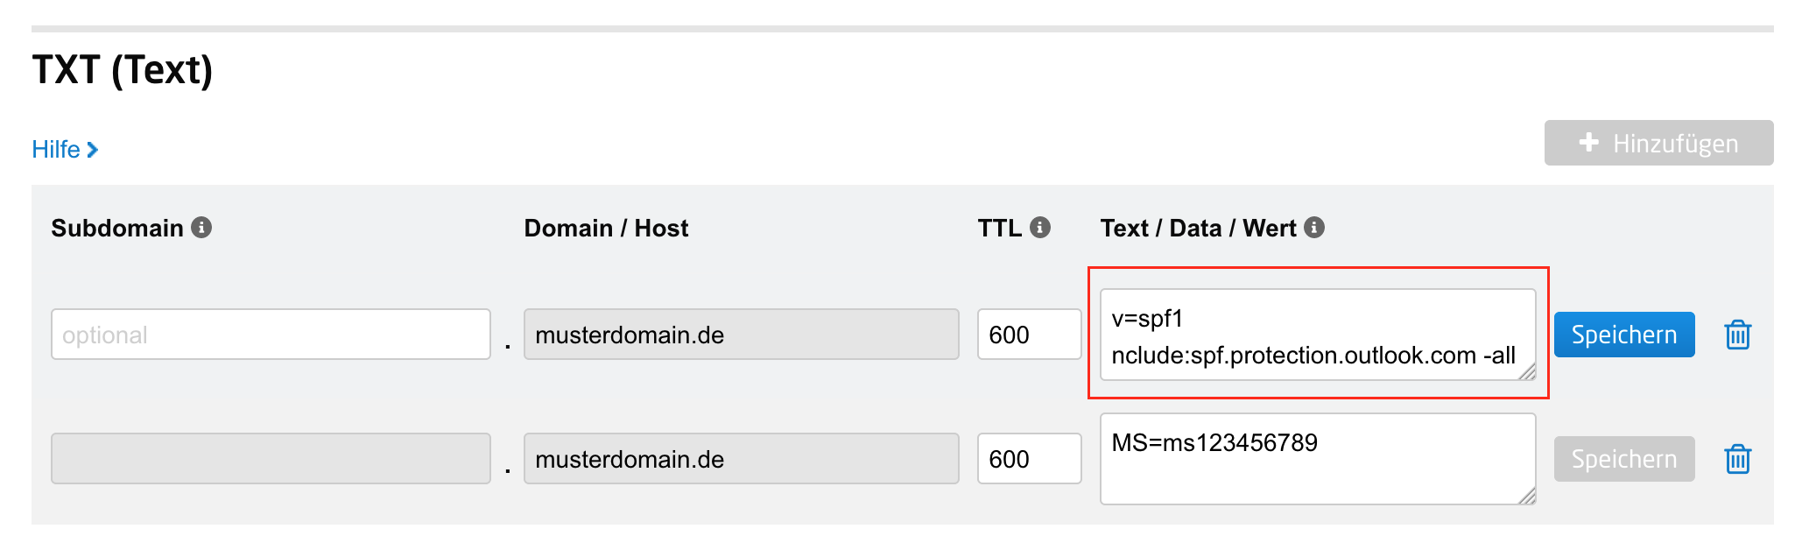Show info tooltip next to Subdomain
Viewport: 1802px width, 550px height.
[201, 228]
